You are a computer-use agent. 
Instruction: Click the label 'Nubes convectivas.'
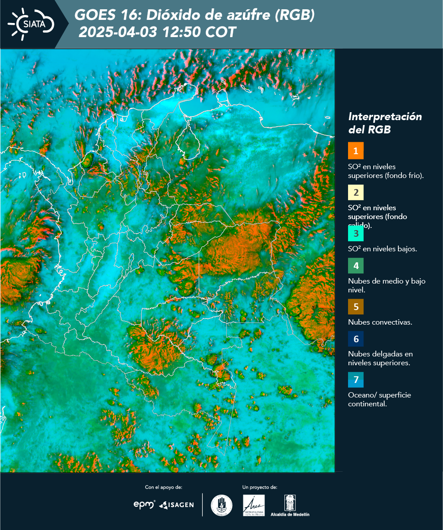[x=380, y=322]
